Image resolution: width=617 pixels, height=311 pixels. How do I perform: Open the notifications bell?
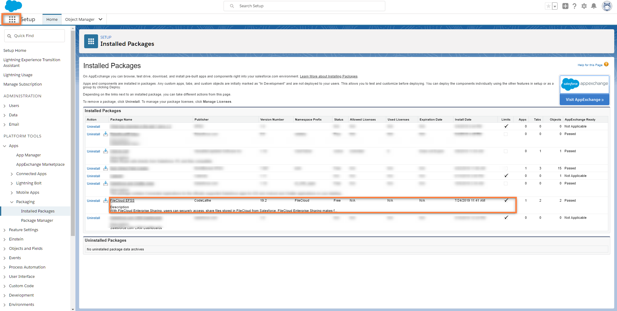tap(594, 6)
